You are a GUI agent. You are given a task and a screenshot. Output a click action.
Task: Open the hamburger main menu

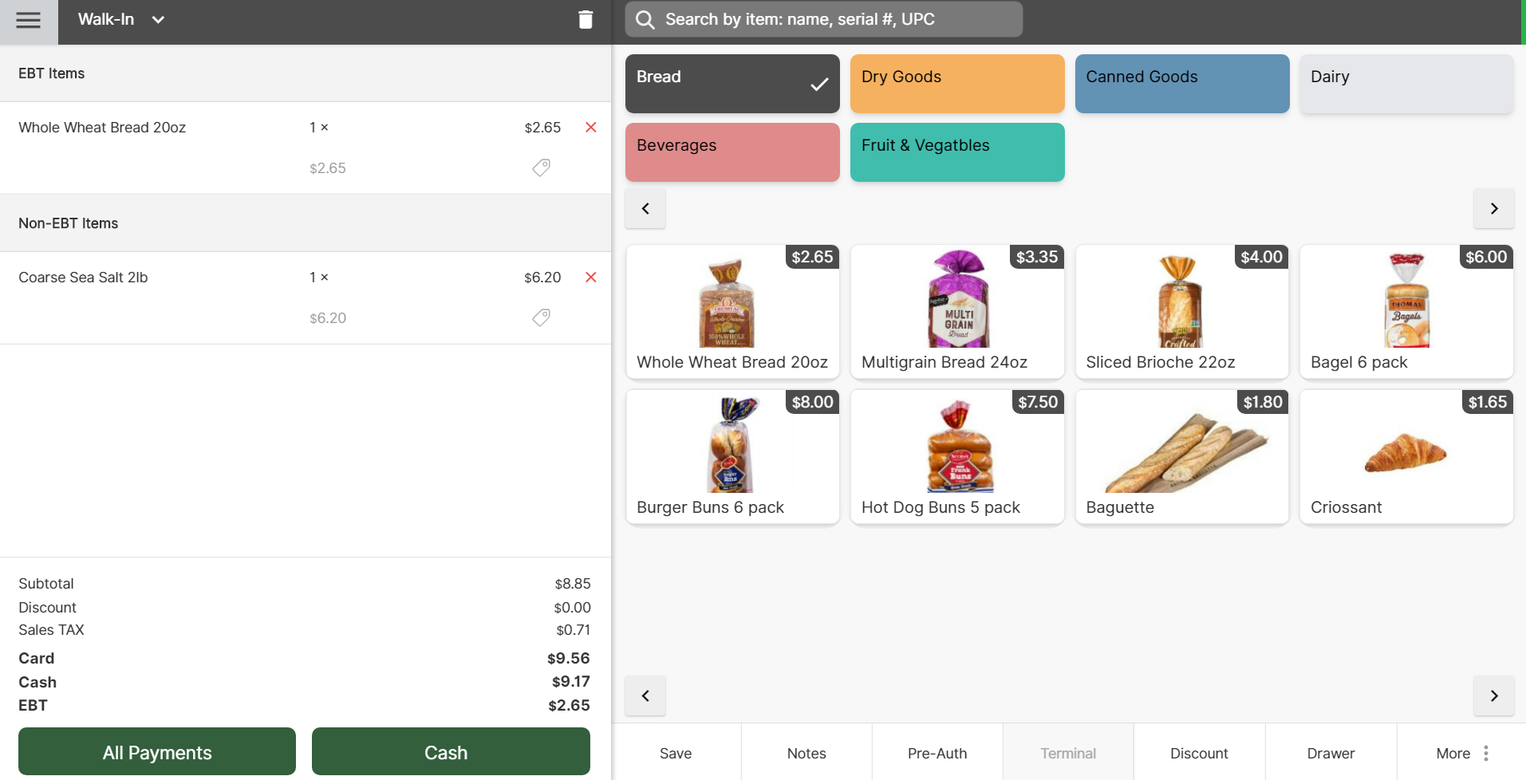(x=29, y=21)
